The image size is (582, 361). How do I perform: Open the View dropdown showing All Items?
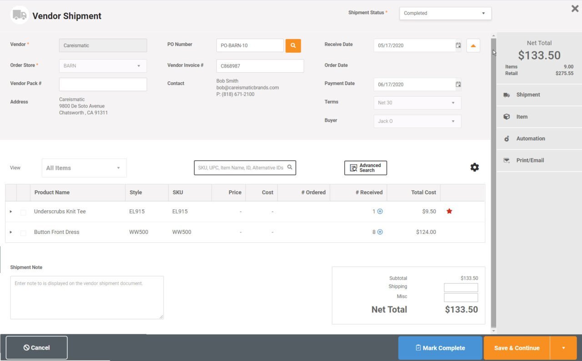coord(84,168)
